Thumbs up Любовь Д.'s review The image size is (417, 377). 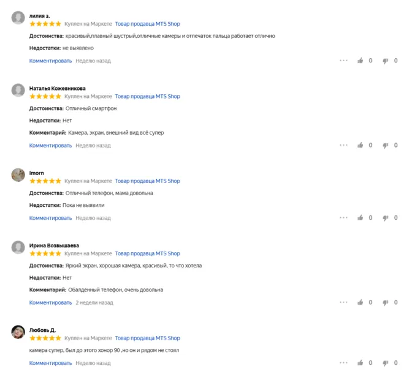point(361,362)
